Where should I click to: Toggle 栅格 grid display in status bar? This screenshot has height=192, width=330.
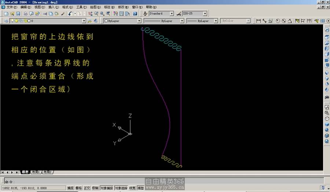tap(78, 188)
